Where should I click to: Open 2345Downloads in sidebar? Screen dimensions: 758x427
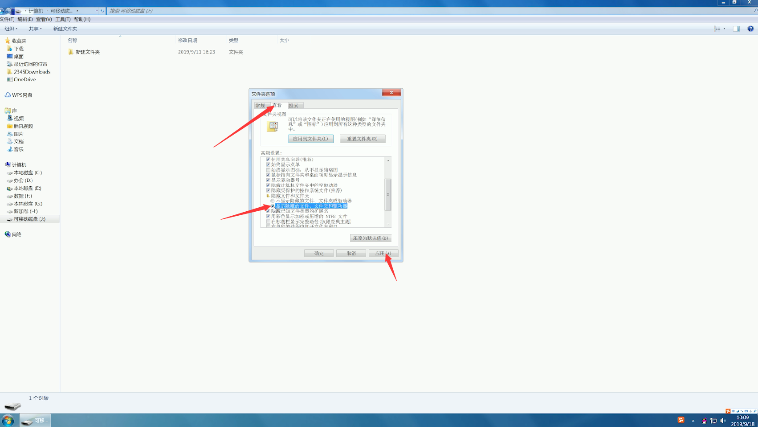pyautogui.click(x=29, y=72)
